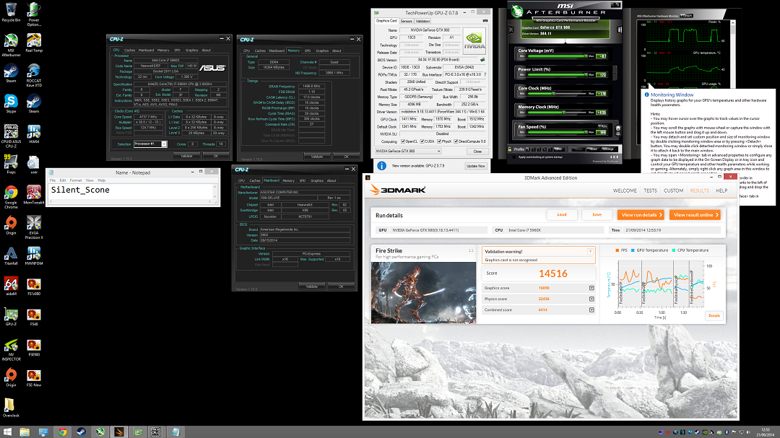
Task: Open the EVGA Precision X shortcut
Action: click(x=33, y=224)
